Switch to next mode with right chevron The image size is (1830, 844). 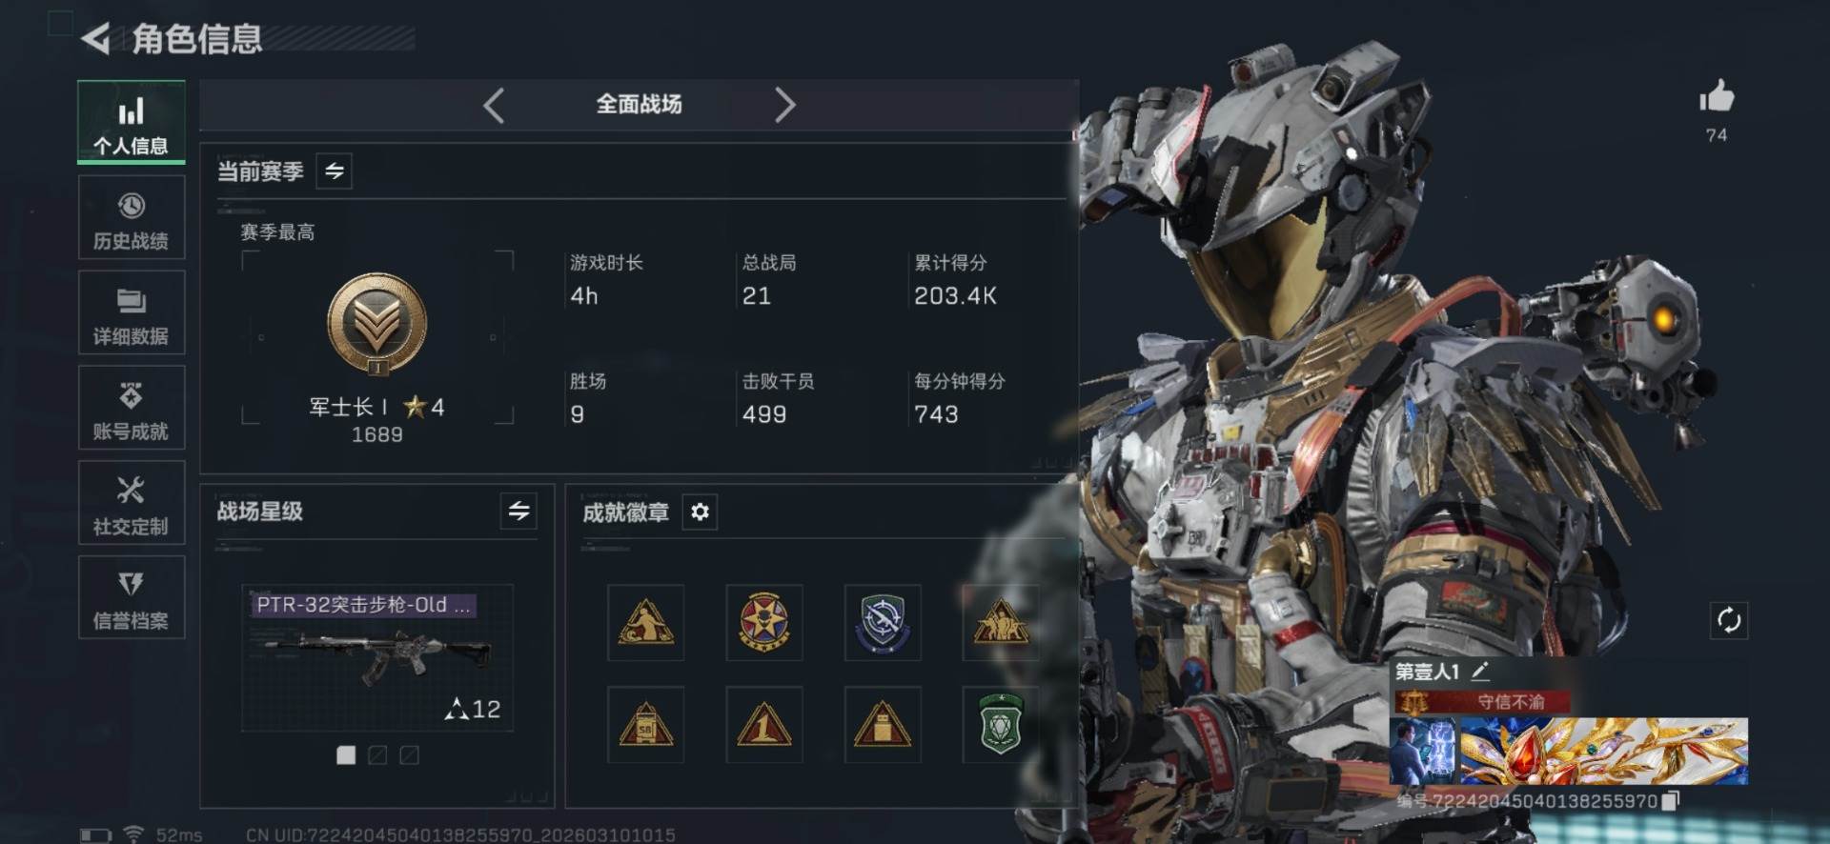tap(784, 105)
